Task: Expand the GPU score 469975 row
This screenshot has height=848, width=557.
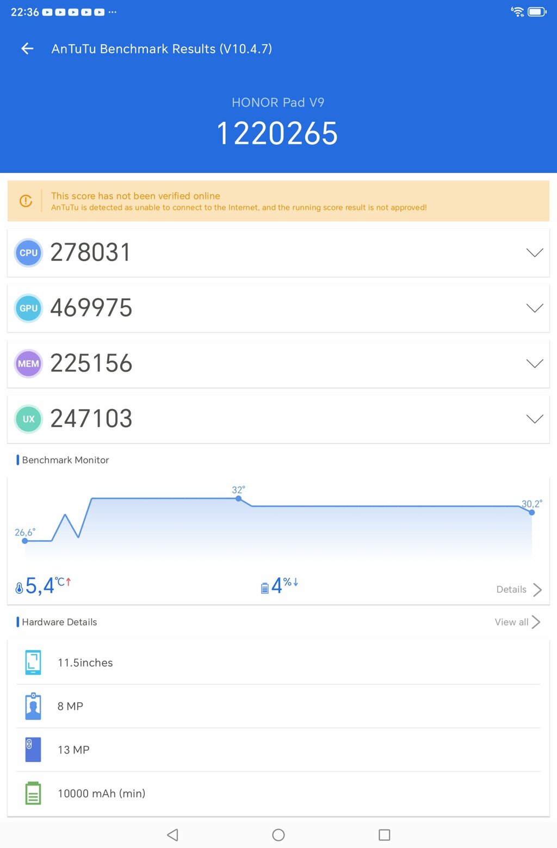Action: pyautogui.click(x=534, y=308)
